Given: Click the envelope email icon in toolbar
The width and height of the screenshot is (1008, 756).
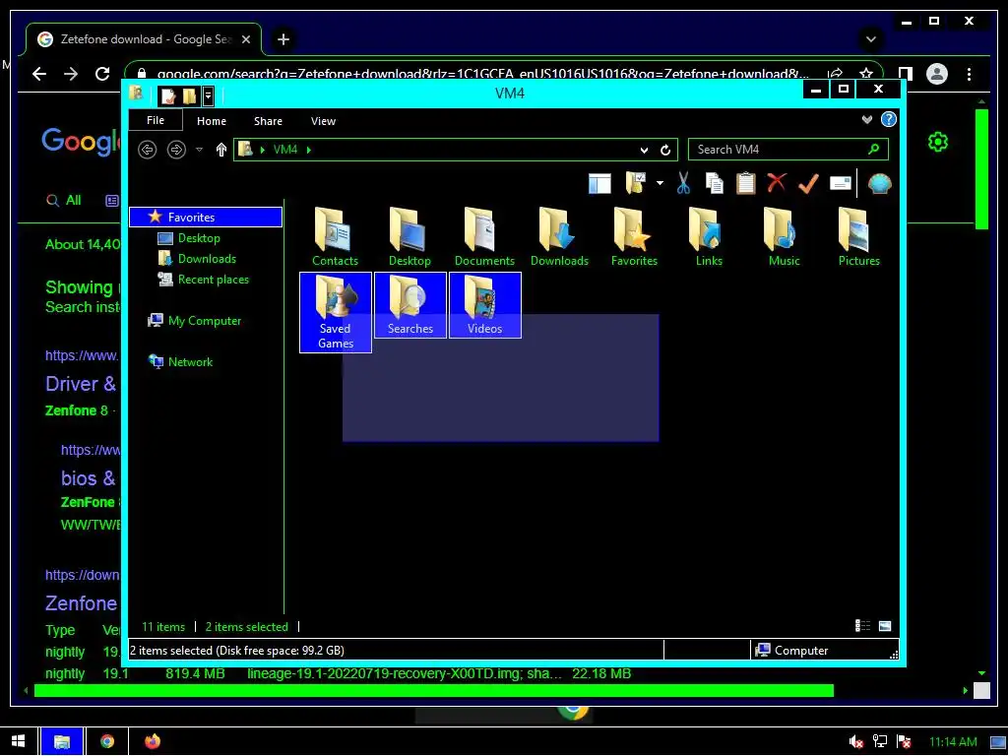Looking at the screenshot, I should point(841,184).
